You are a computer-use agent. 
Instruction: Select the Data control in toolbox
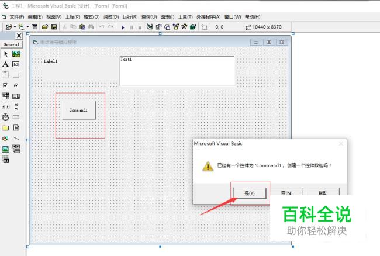pyautogui.click(x=16, y=148)
